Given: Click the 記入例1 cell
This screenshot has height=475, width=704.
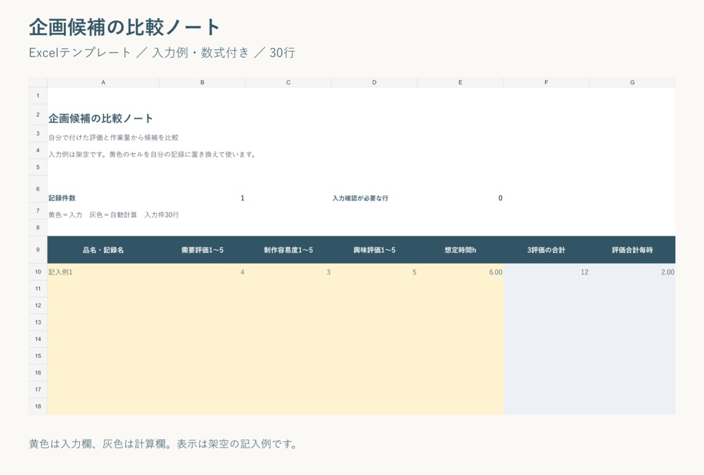Looking at the screenshot, I should coord(103,272).
